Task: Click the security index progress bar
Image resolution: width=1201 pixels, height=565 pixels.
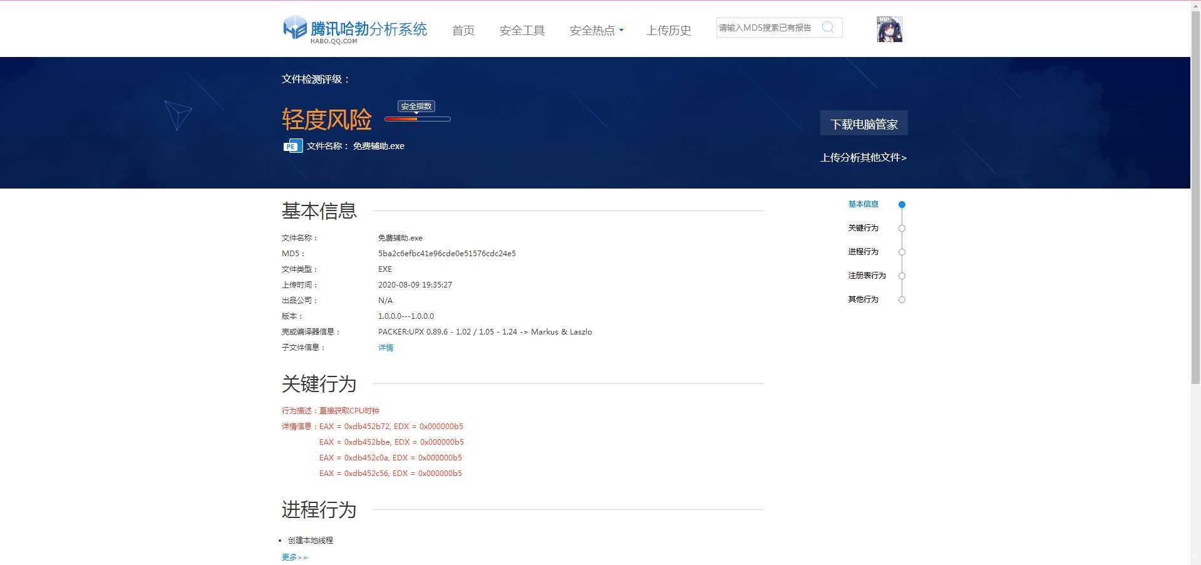Action: click(x=417, y=119)
